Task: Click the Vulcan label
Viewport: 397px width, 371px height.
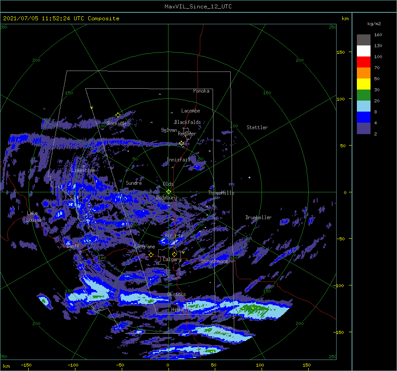Action: click(x=225, y=328)
